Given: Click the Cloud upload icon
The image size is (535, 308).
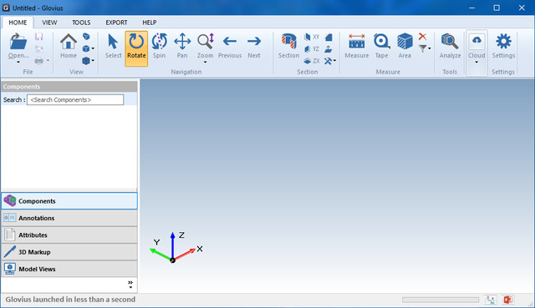Looking at the screenshot, I should coord(476,41).
